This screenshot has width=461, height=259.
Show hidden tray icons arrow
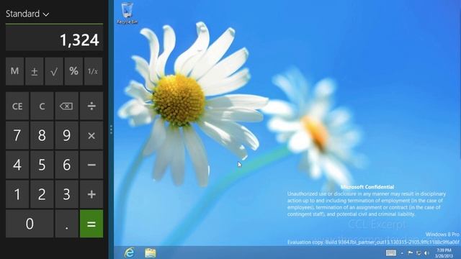click(x=402, y=253)
